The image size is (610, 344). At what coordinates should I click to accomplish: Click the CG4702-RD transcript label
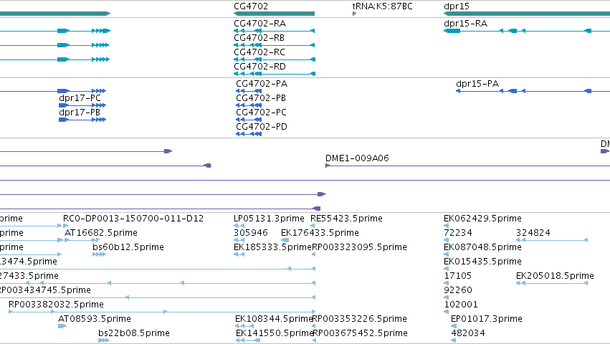(260, 67)
